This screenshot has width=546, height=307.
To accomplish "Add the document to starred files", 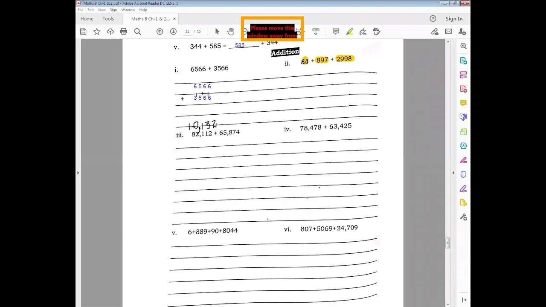I will click(97, 32).
